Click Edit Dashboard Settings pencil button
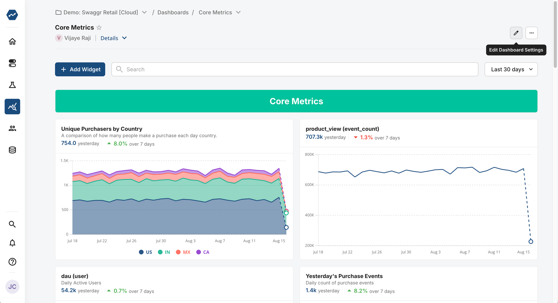This screenshot has width=558, height=303. (516, 33)
